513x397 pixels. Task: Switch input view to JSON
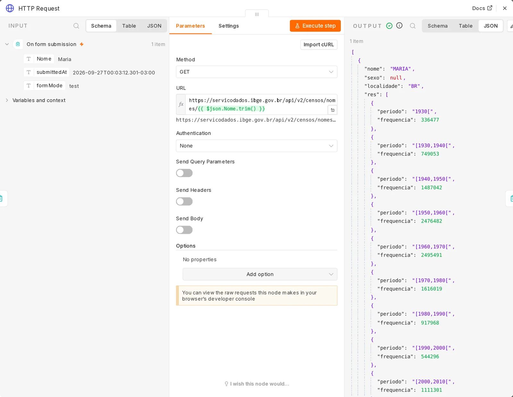coord(154,26)
